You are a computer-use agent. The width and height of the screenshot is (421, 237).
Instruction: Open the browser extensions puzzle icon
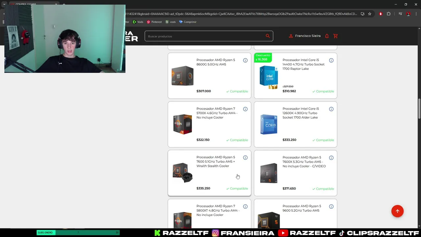389,14
